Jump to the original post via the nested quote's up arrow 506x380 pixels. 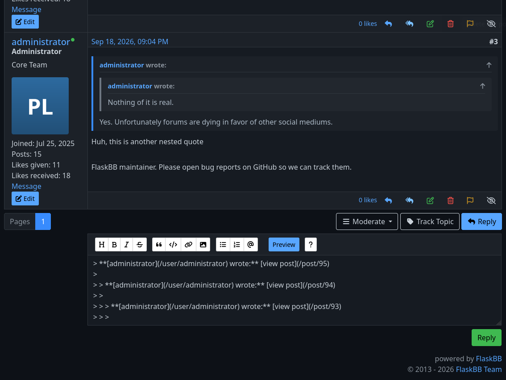[482, 86]
